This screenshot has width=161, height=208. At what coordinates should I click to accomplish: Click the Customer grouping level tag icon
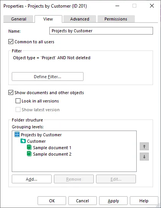23,141
